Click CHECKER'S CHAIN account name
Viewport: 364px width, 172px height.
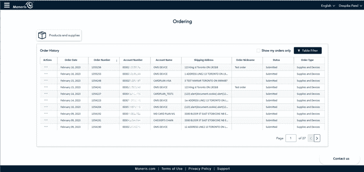tap(163, 121)
